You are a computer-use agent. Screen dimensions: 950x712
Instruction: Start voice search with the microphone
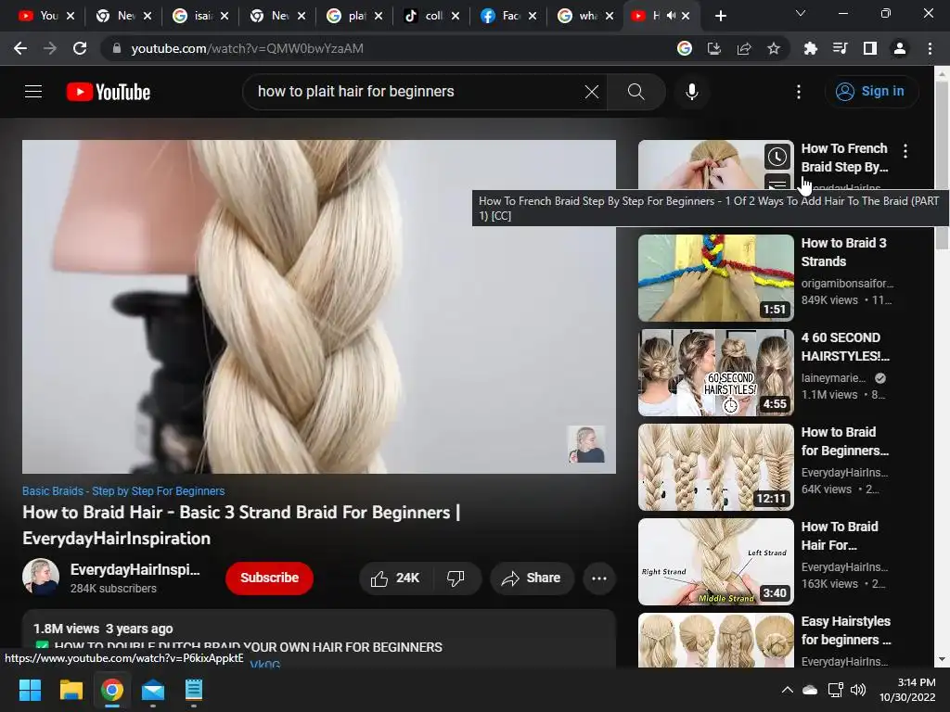tap(692, 92)
